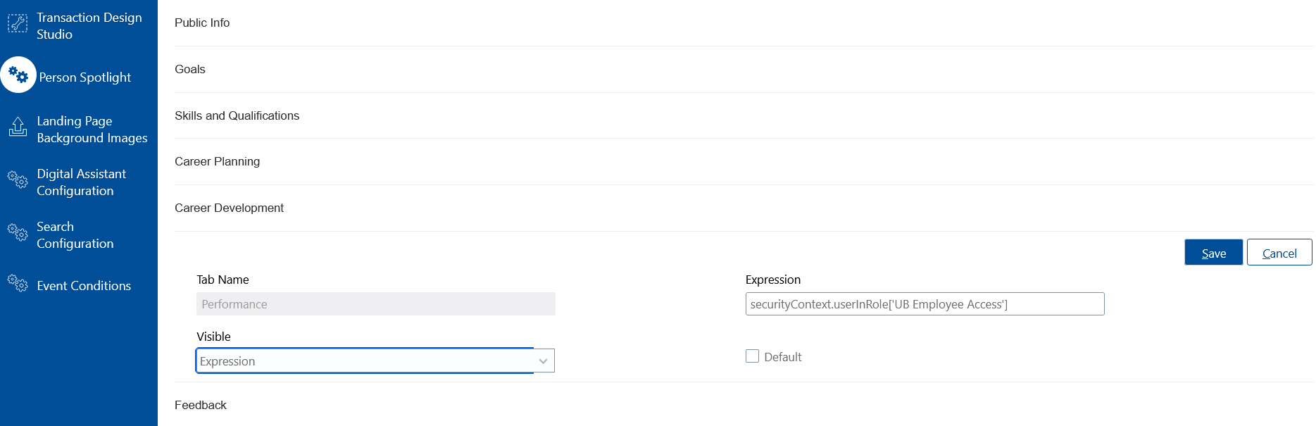Click into the Expression text field
Screen dimensions: 1316x426
[925, 304]
